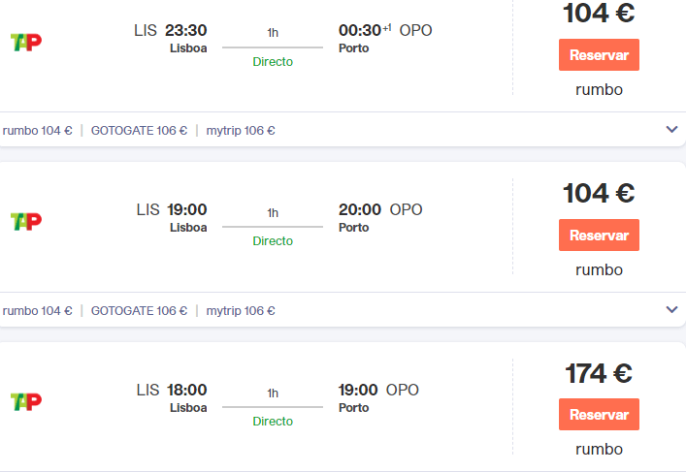Click TAP airline logo on 23:30 flight

tap(26, 42)
